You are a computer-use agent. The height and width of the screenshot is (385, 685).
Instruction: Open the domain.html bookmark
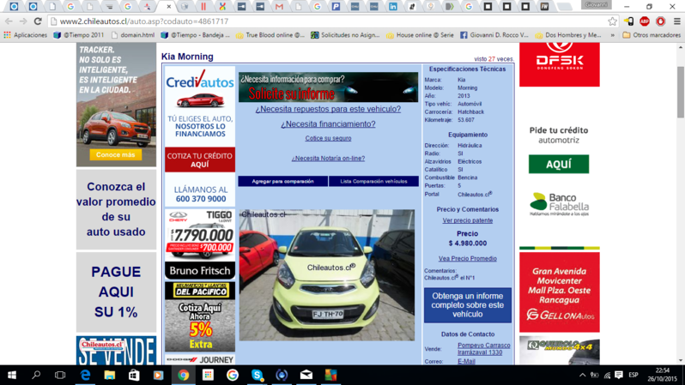click(x=133, y=35)
